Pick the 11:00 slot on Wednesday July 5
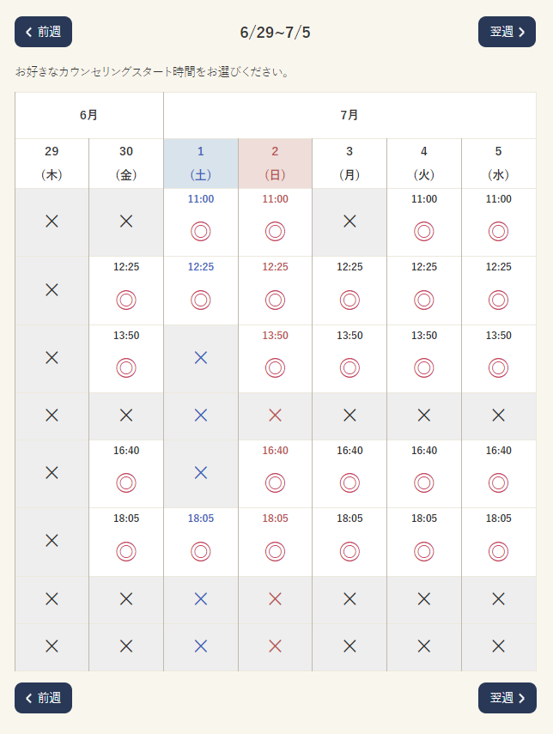Image resolution: width=553 pixels, height=734 pixels. pyautogui.click(x=499, y=222)
